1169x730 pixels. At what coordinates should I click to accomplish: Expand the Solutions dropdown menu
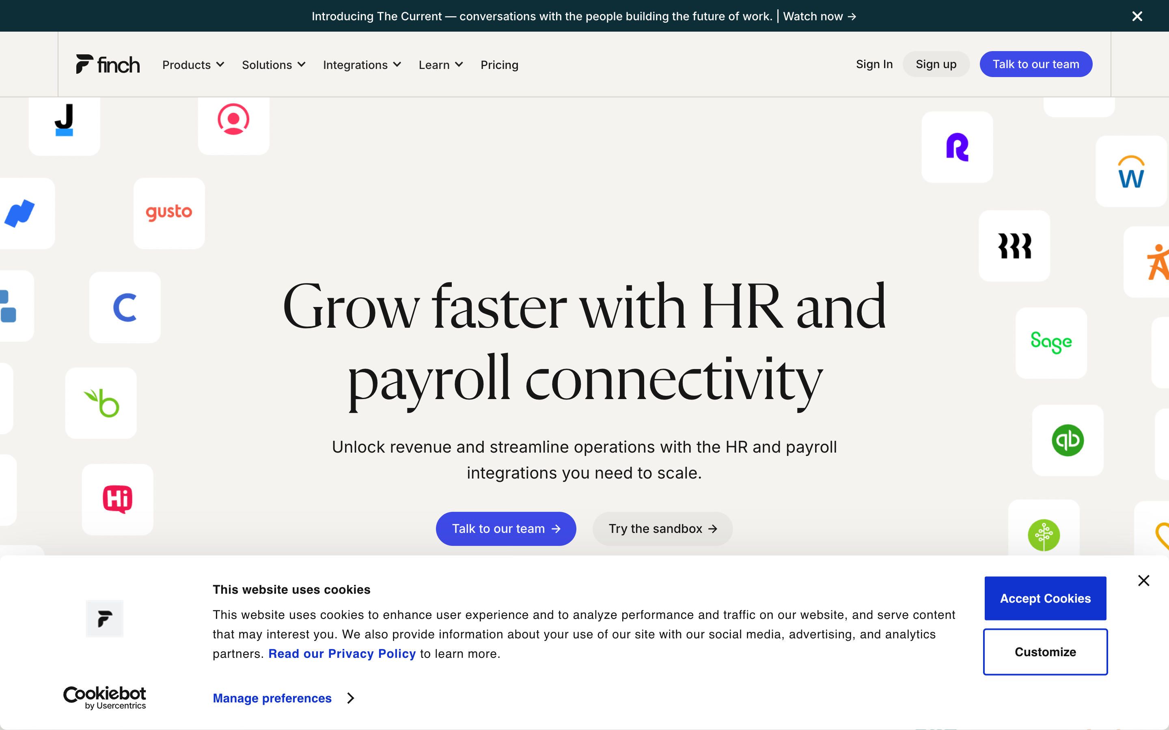point(274,65)
